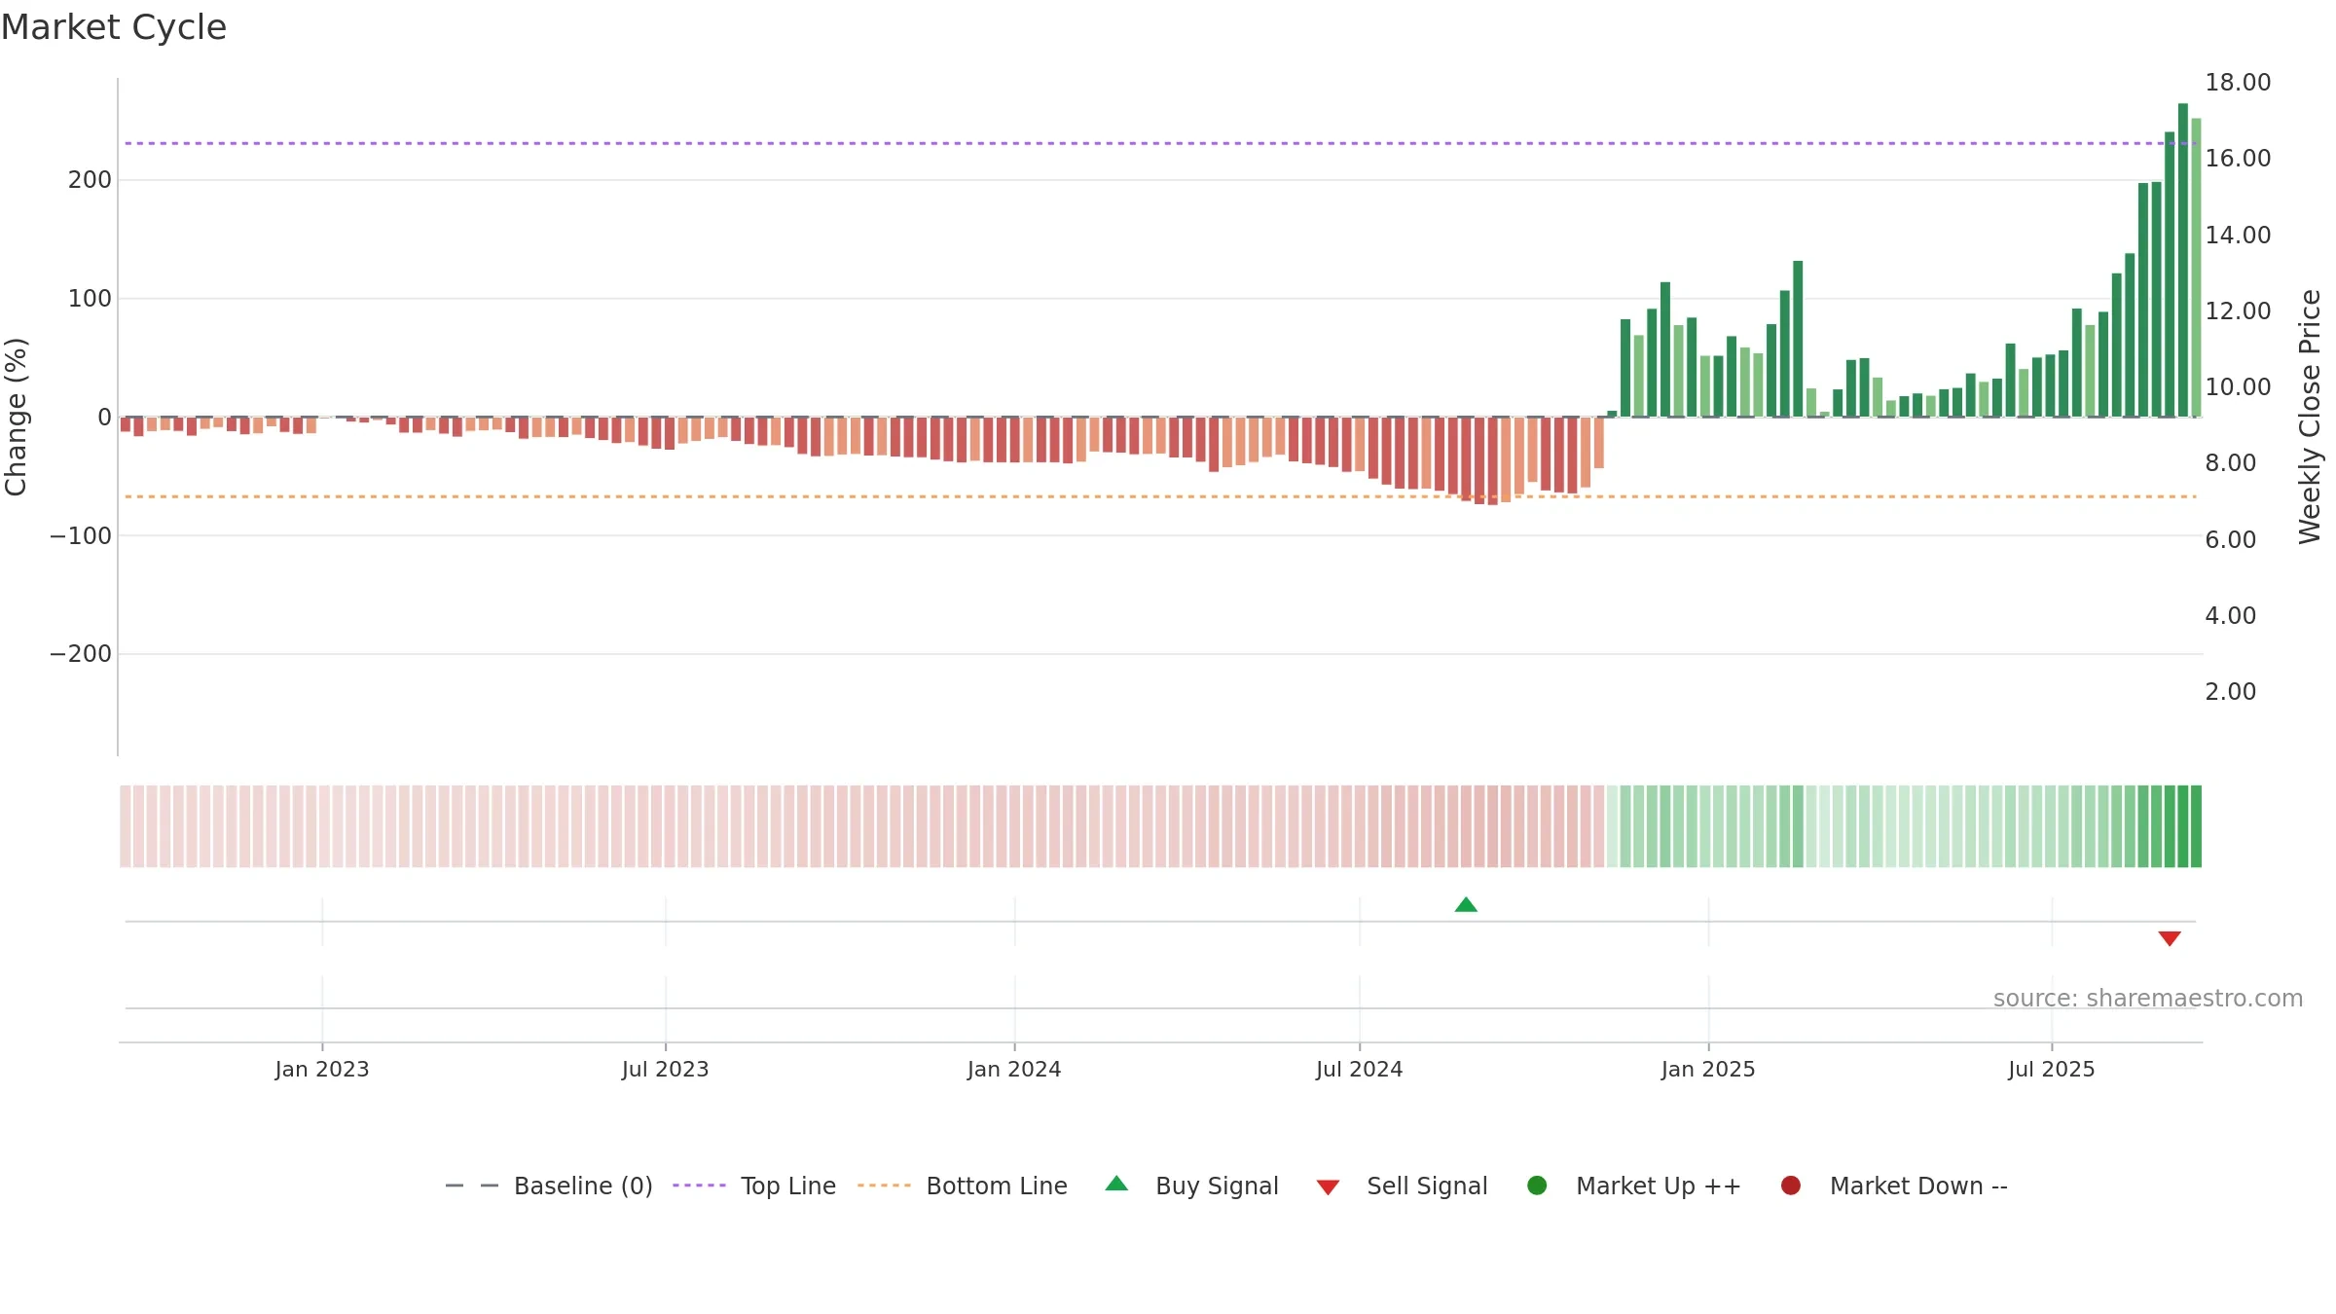This screenshot has width=2336, height=1314.
Task: Click the 'Buy Signal' legend label
Action: tap(1217, 1186)
